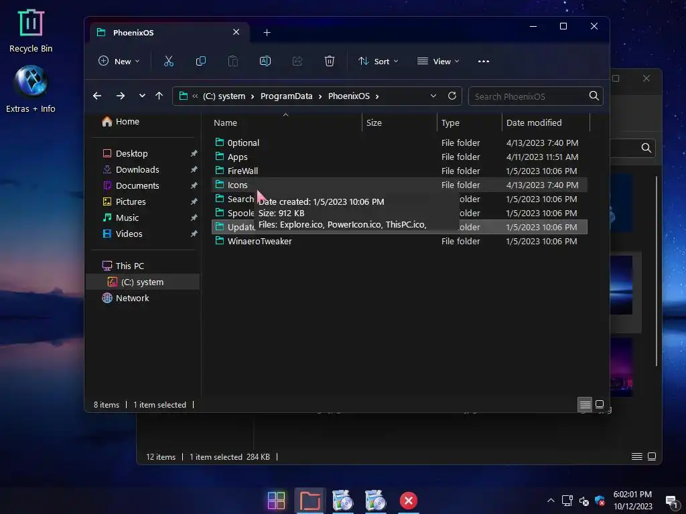This screenshot has width=686, height=514.
Task: Select This PC in navigation pane
Action: [x=129, y=266]
